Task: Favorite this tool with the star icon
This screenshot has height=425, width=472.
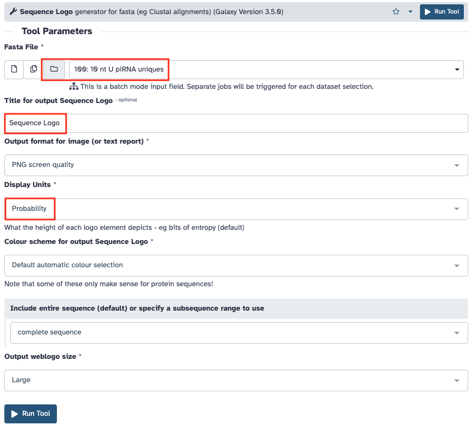Action: pos(396,11)
